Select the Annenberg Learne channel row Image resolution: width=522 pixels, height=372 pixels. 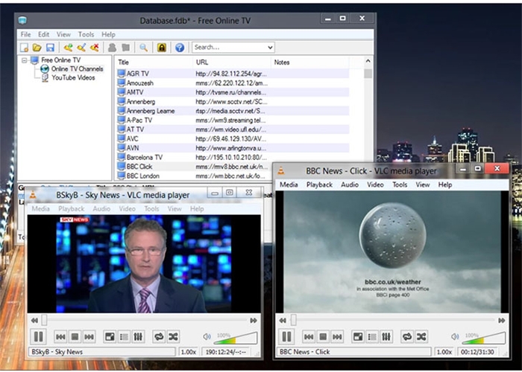[233, 111]
